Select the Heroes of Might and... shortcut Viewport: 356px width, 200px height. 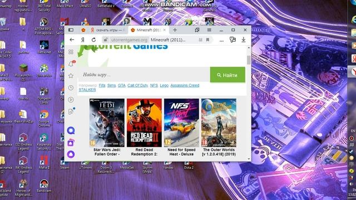pyautogui.click(x=23, y=188)
